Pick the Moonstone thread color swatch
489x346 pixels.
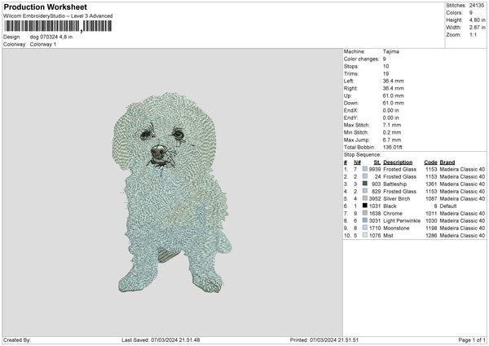tap(365, 228)
